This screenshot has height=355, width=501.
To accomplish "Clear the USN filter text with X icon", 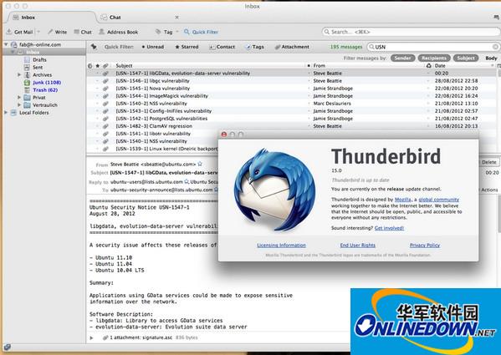I will tap(495, 47).
